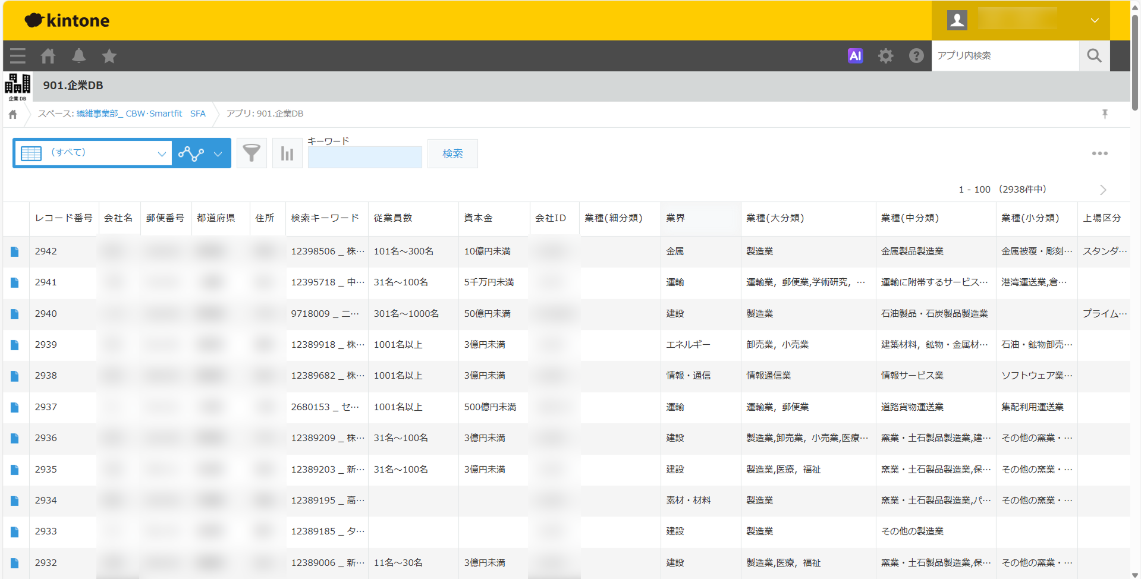
Task: Go to portal home icon in toolbar
Action: tap(48, 56)
